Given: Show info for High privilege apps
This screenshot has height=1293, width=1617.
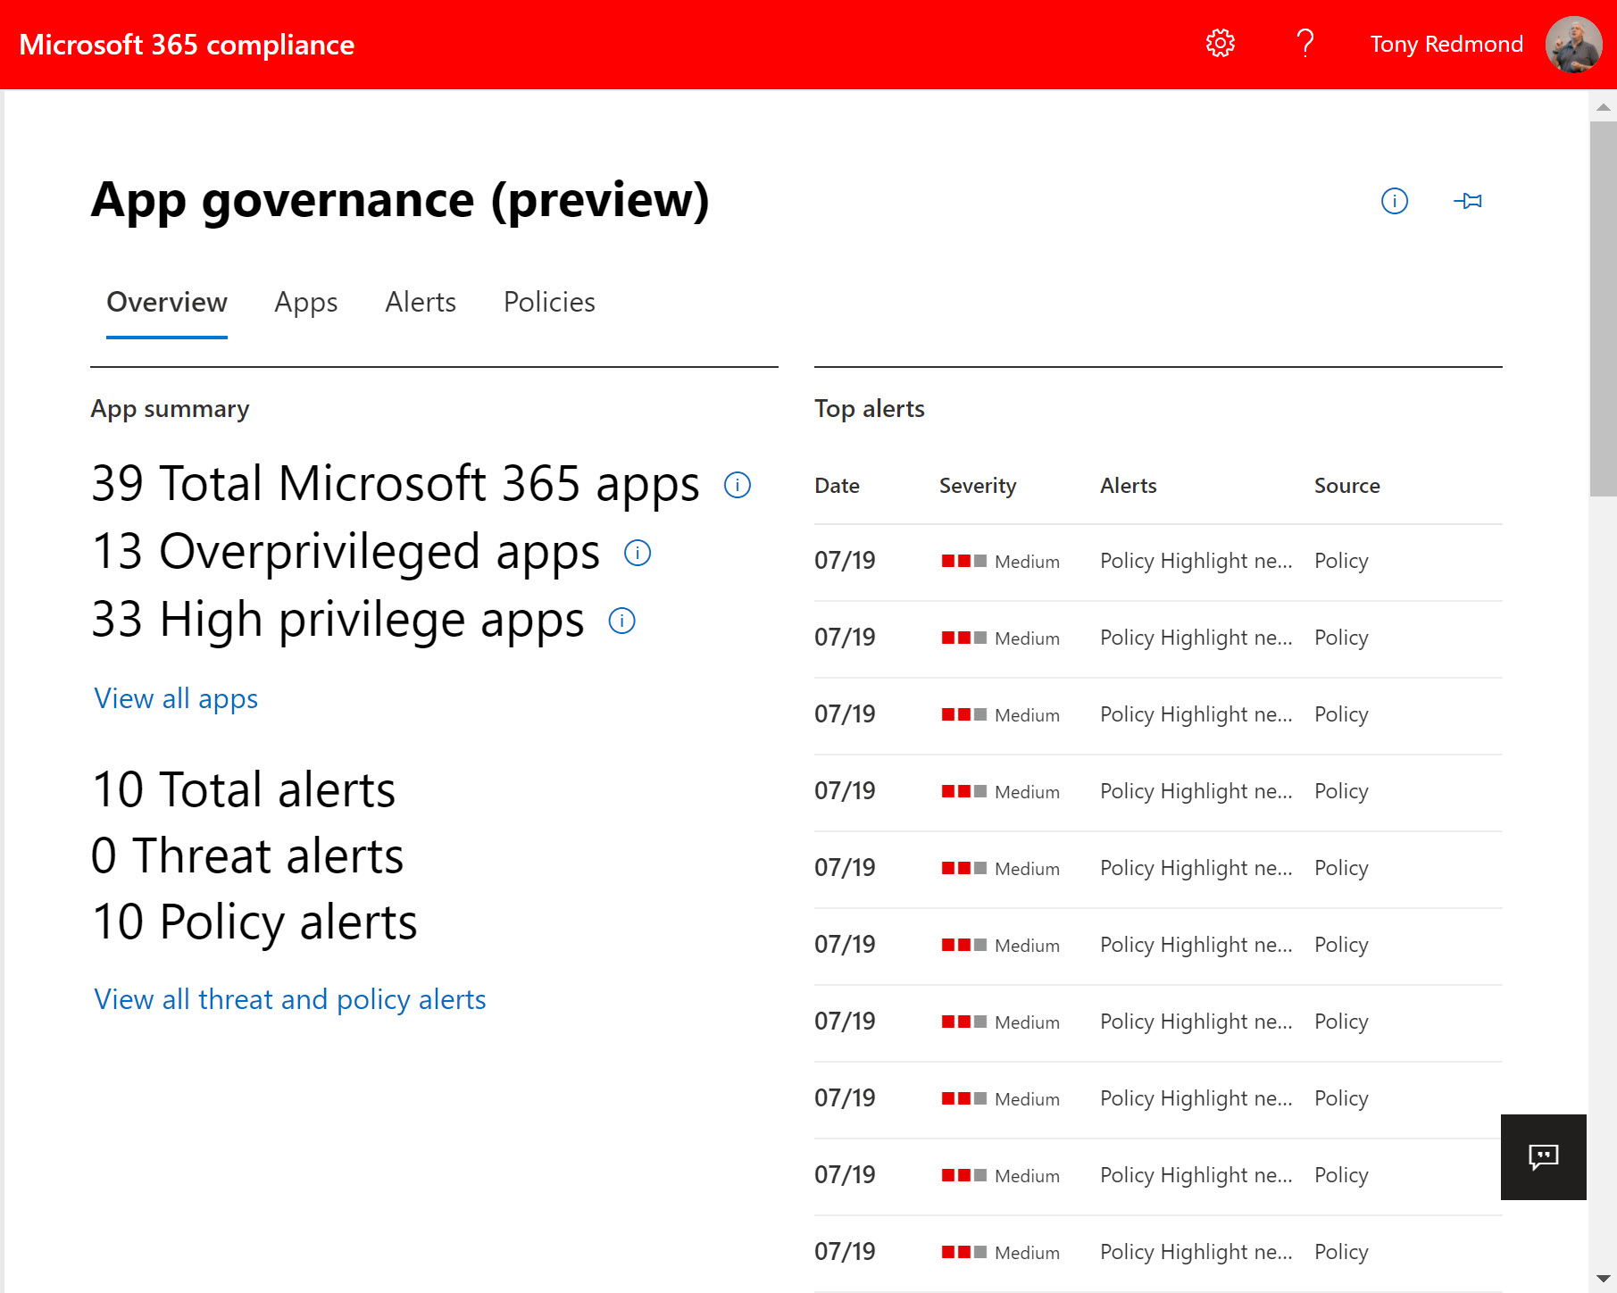Looking at the screenshot, I should [x=621, y=621].
